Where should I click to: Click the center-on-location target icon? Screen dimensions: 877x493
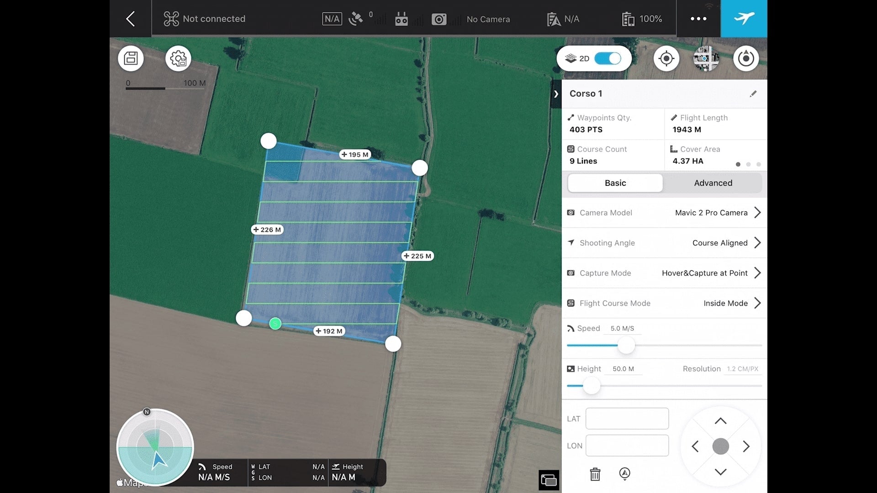tap(666, 58)
